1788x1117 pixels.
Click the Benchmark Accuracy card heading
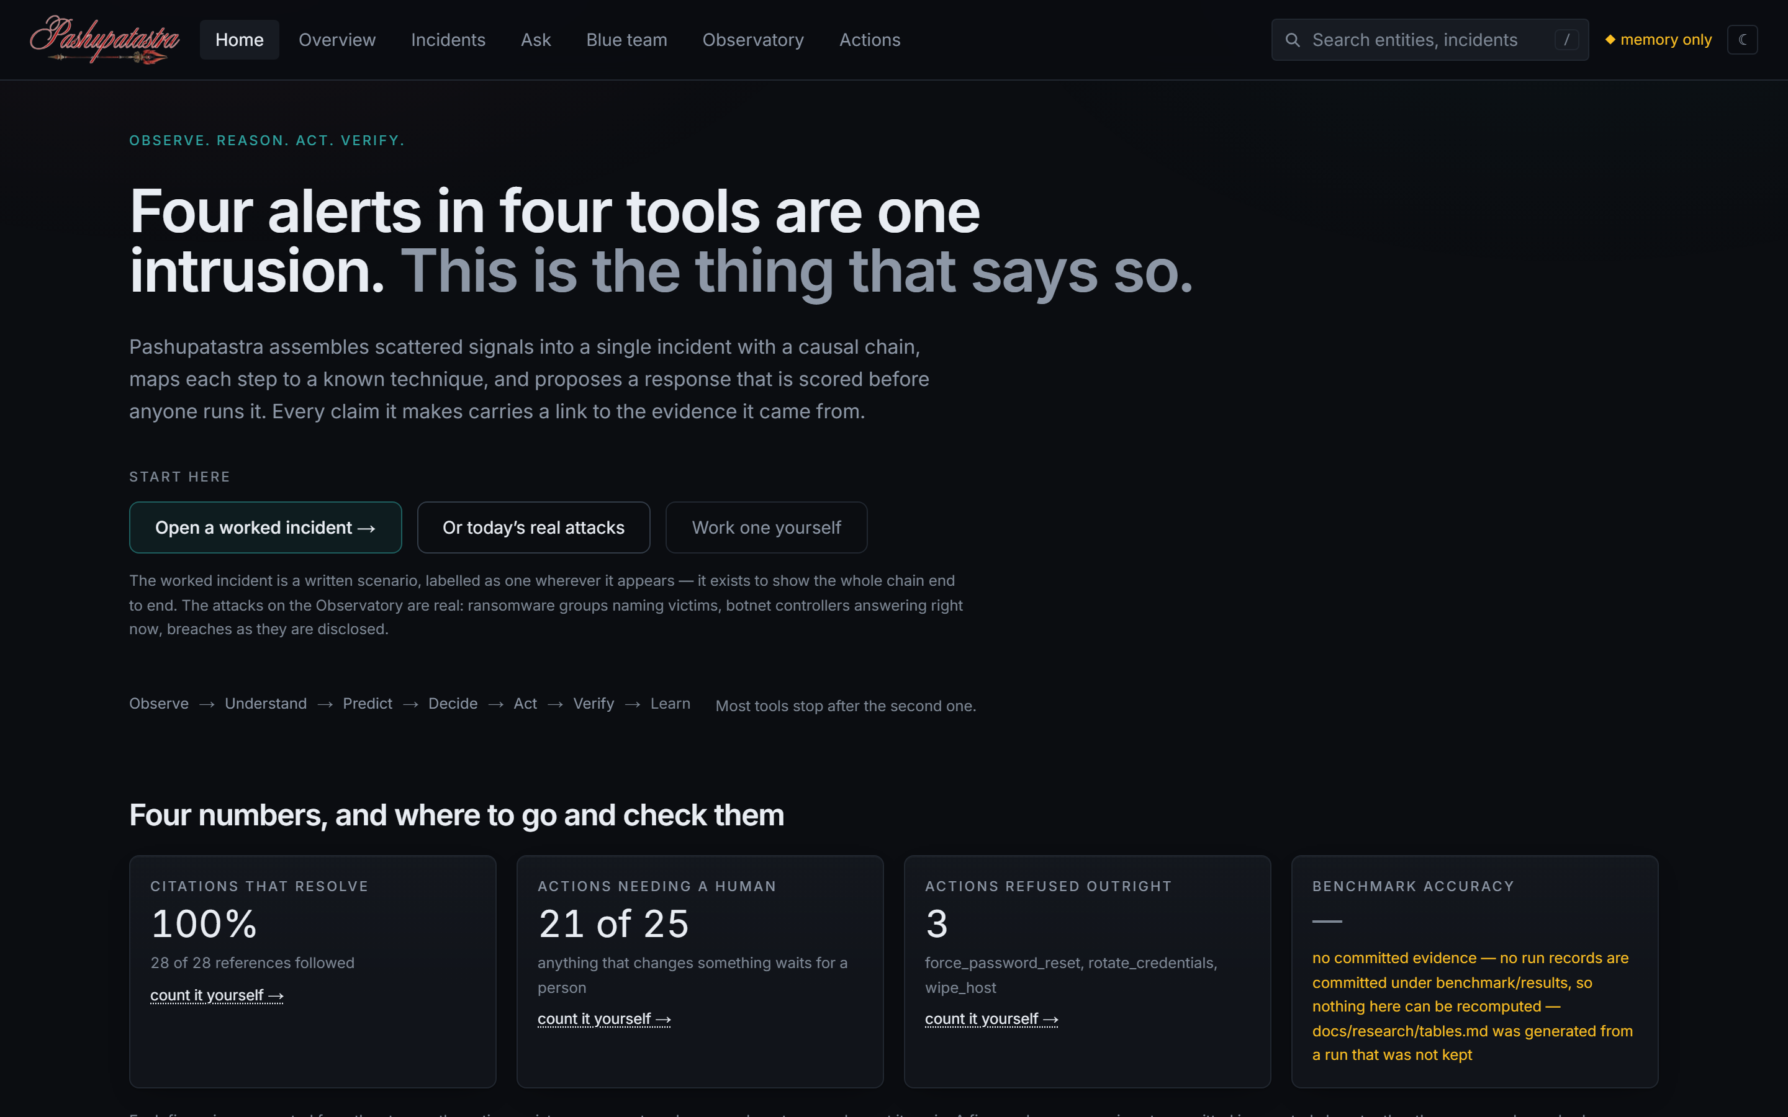(x=1412, y=886)
